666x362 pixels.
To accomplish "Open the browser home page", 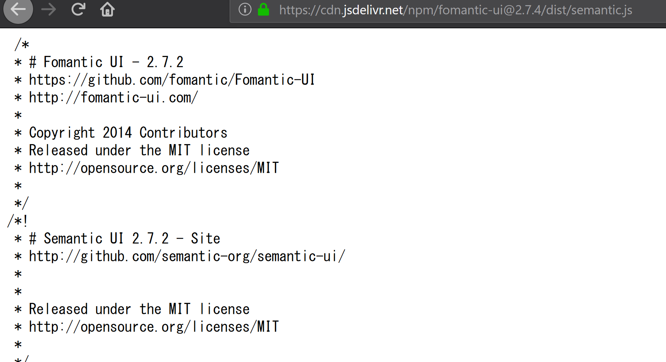I will 107,10.
